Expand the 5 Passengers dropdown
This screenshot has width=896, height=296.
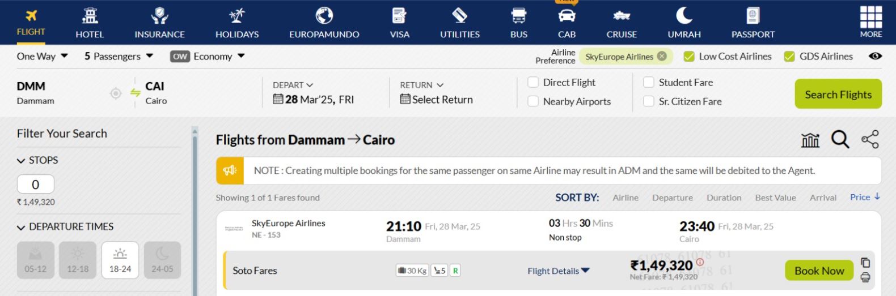119,56
